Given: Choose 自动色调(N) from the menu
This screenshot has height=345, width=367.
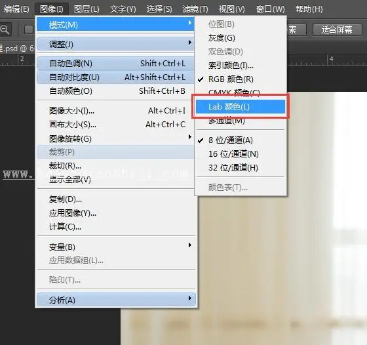Looking at the screenshot, I should (115, 63).
